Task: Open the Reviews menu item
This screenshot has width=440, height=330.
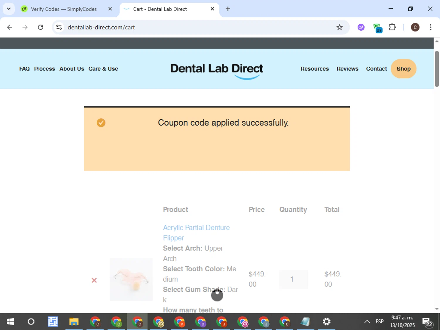Action: click(x=347, y=69)
